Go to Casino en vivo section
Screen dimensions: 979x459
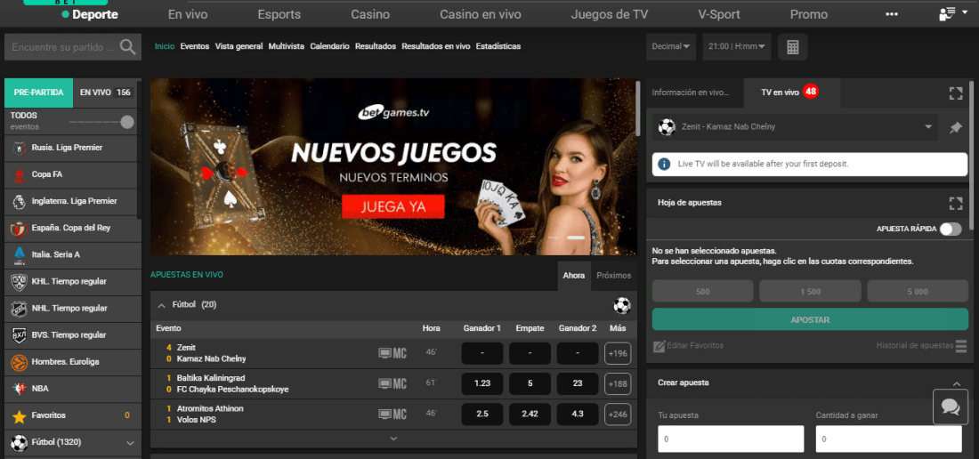coord(480,14)
